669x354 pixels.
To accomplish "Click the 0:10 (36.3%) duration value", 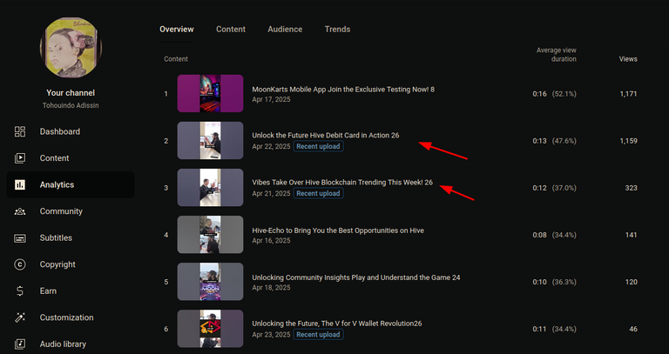I will [x=555, y=282].
